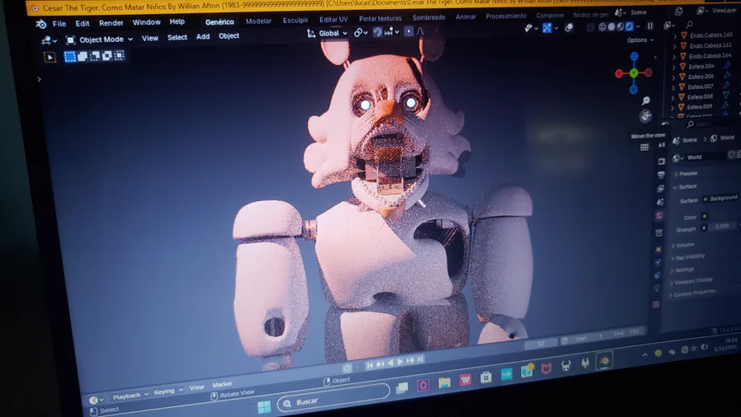Click the green Y axis on navigation gizmo
The width and height of the screenshot is (741, 417).
(634, 73)
